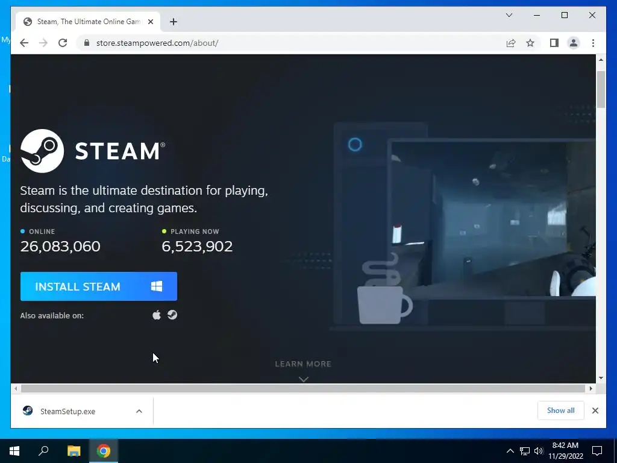
Task: Bookmark this tab with the star icon
Action: (530, 43)
